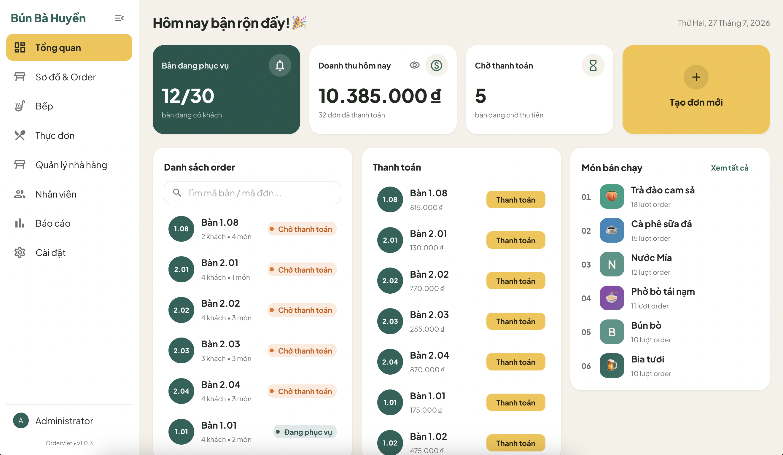Click Xem tất cả link
The width and height of the screenshot is (783, 455).
730,168
